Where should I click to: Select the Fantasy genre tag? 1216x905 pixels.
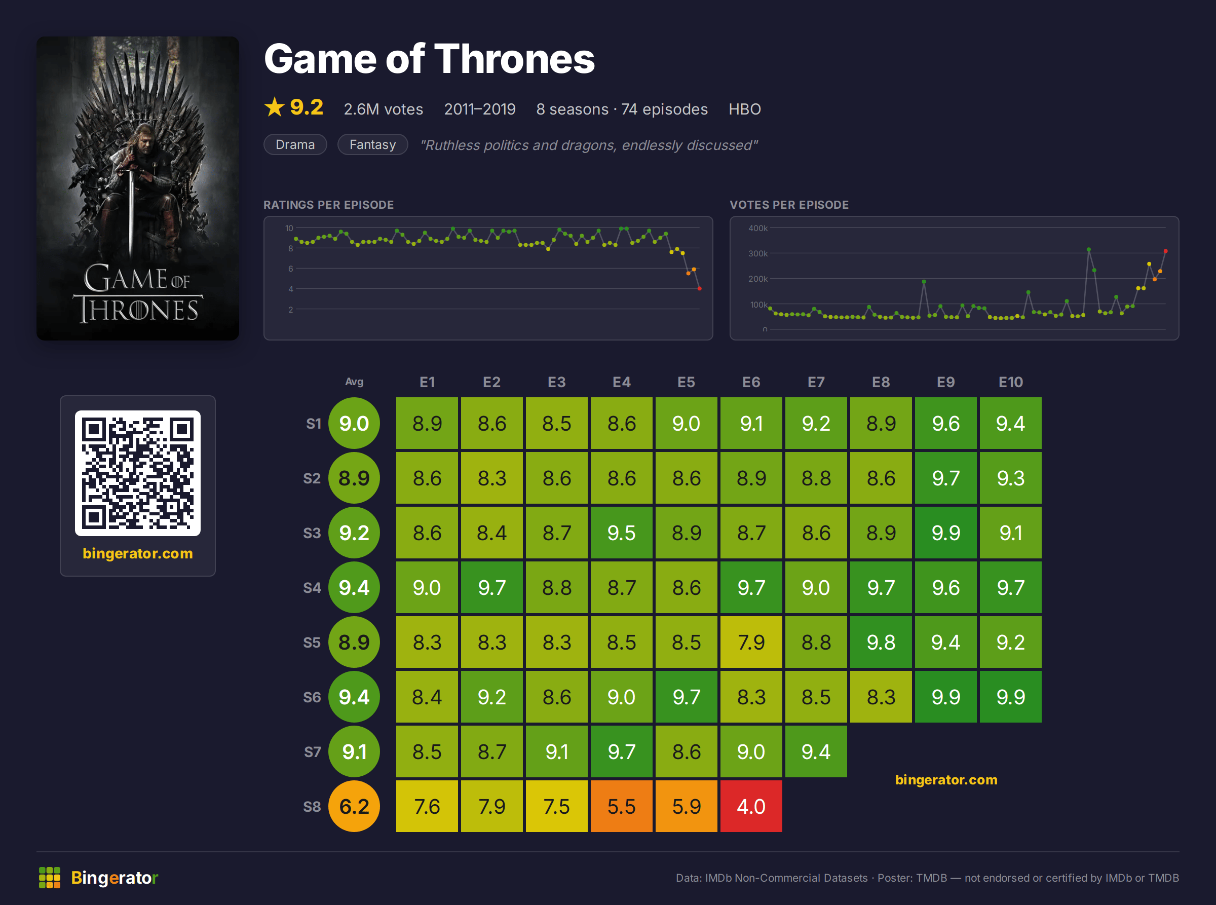(x=372, y=144)
